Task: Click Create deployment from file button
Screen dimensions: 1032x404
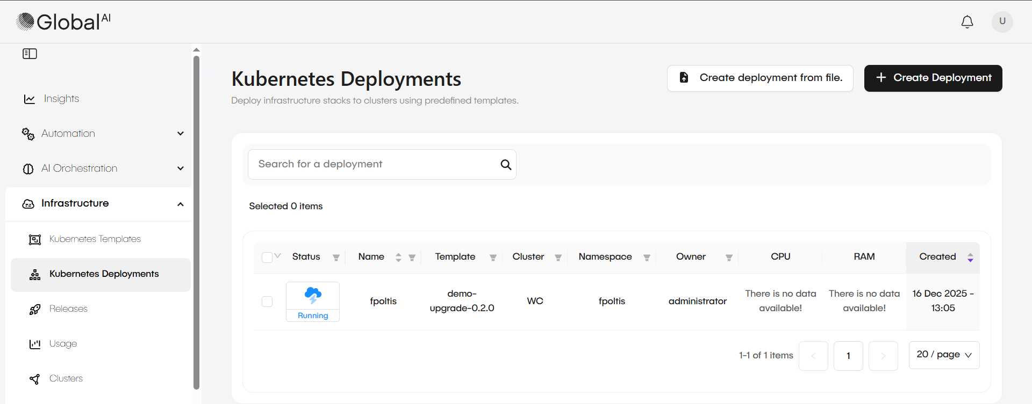Action: click(x=759, y=78)
